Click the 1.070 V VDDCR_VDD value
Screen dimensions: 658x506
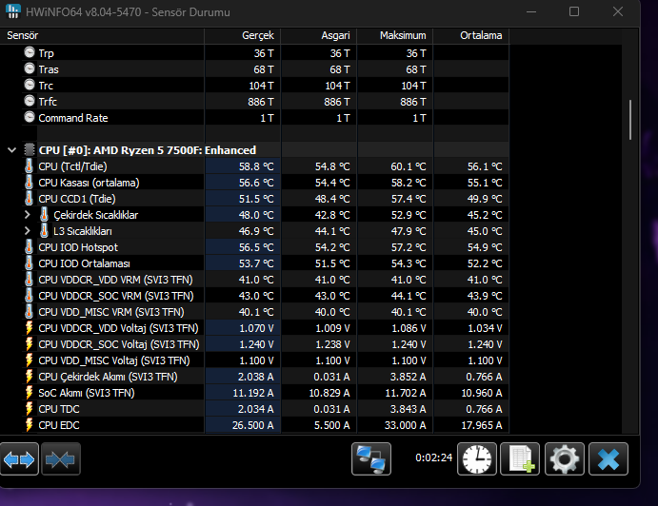256,328
